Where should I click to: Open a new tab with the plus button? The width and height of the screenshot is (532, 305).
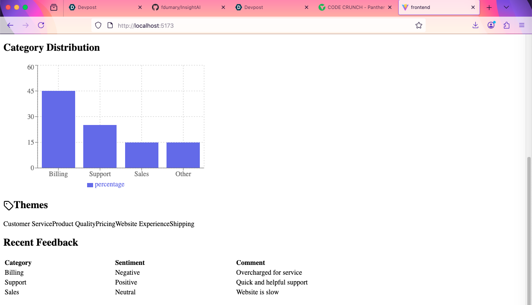[489, 7]
